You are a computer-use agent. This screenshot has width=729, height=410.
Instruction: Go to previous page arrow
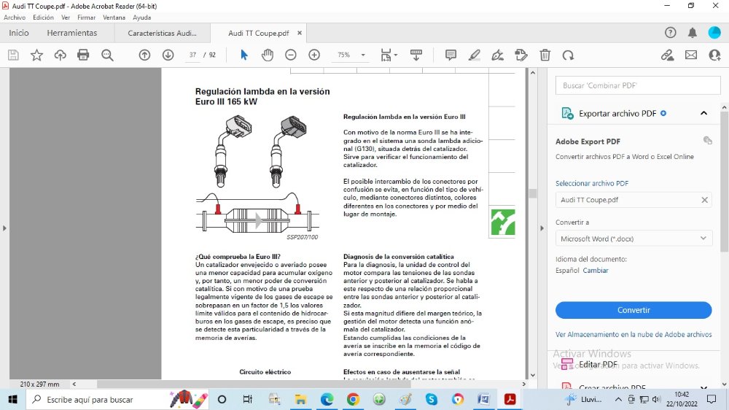click(x=144, y=55)
